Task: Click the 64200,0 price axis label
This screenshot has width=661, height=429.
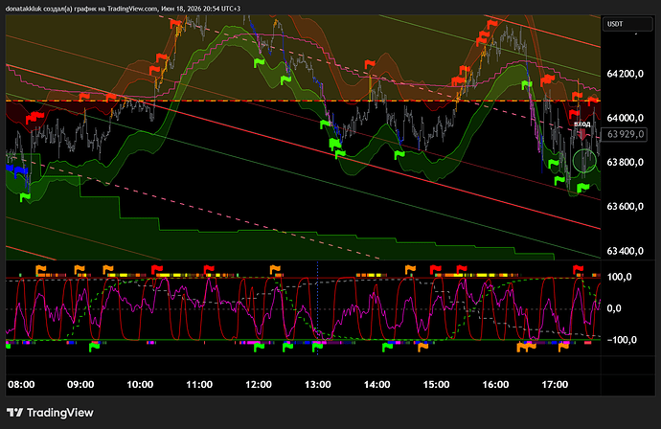Action: click(x=626, y=74)
